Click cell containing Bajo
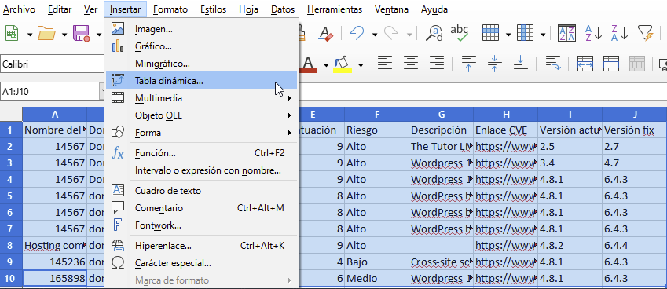 point(376,262)
